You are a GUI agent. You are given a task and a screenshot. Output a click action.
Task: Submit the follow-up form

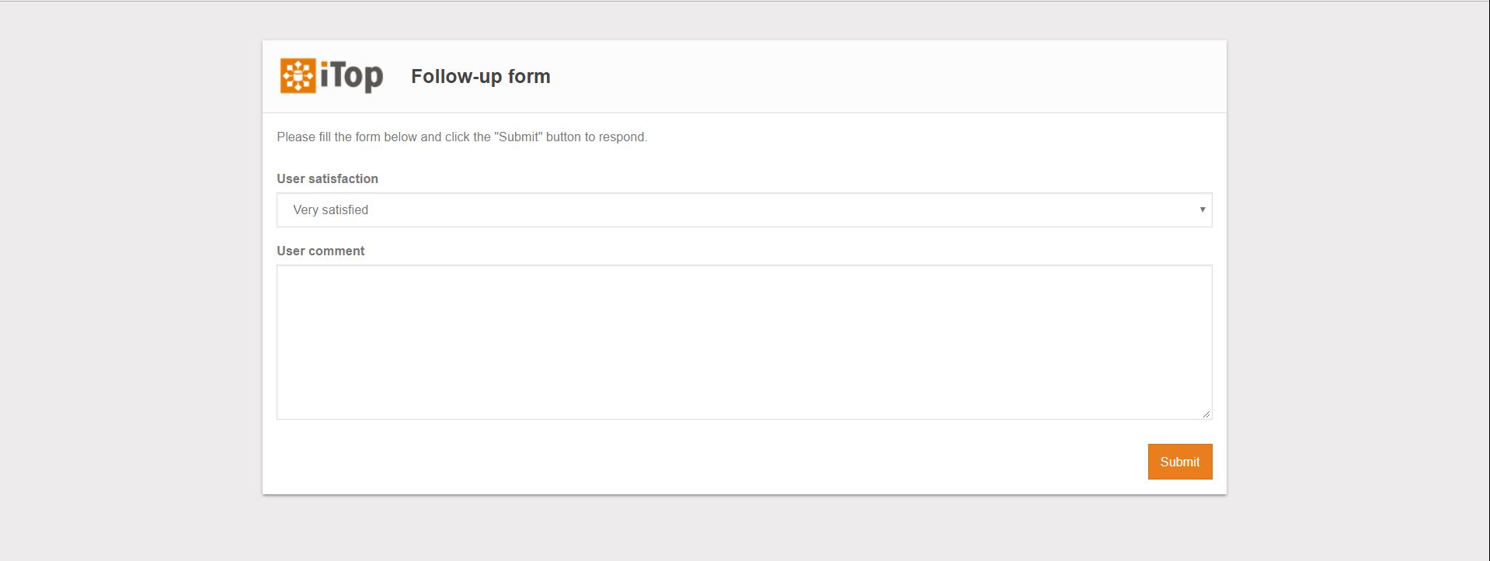[1179, 462]
